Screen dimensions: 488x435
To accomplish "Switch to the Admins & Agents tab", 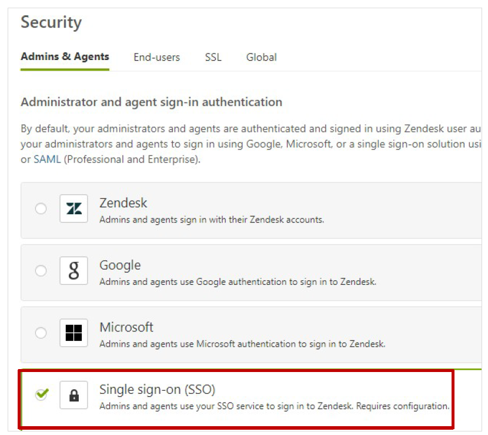I will [65, 57].
